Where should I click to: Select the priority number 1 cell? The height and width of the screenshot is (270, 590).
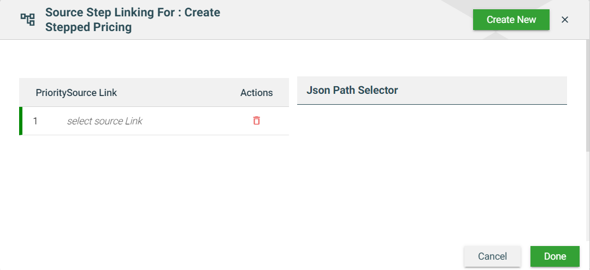coord(36,121)
